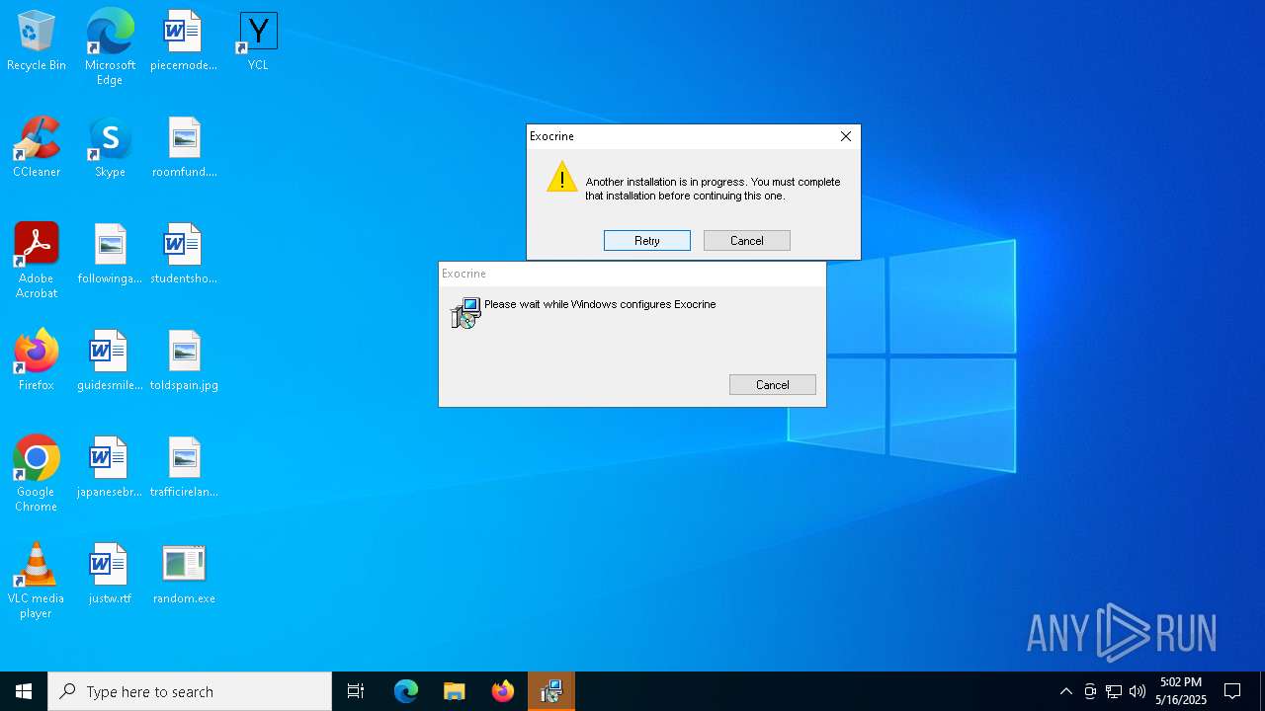This screenshot has width=1265, height=711.
Task: Open the Recycle Bin desktop icon
Action: [x=37, y=41]
